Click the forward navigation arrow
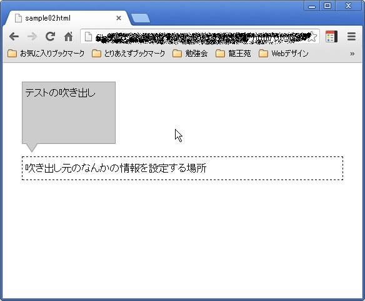This screenshot has width=365, height=301. 32,37
